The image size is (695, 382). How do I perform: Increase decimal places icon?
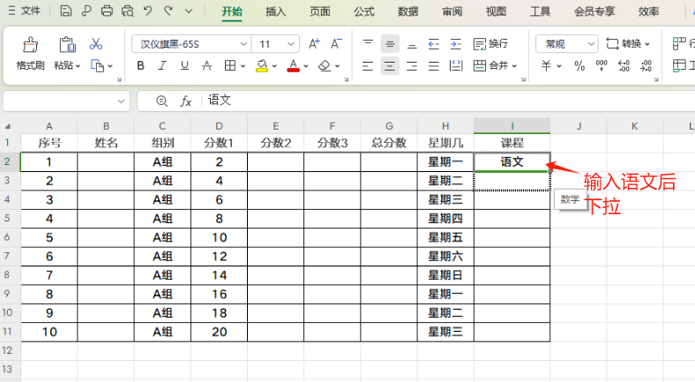tap(624, 66)
